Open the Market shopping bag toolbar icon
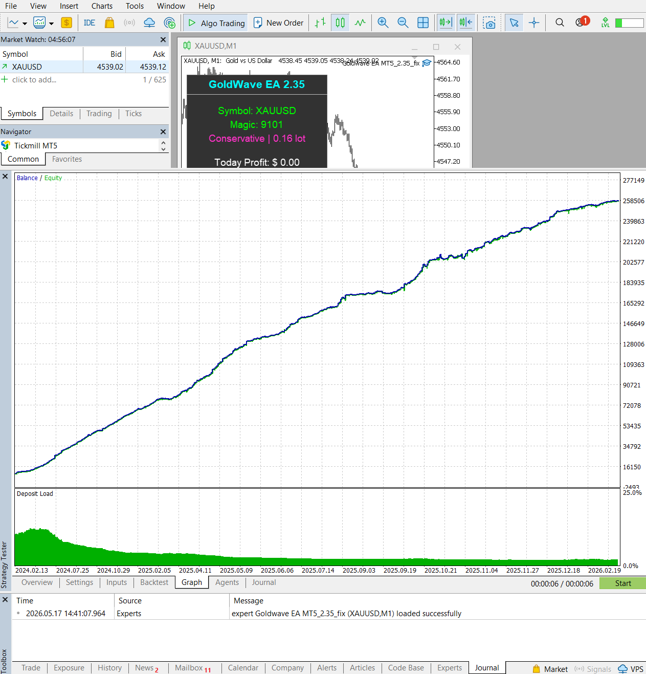 coord(109,23)
